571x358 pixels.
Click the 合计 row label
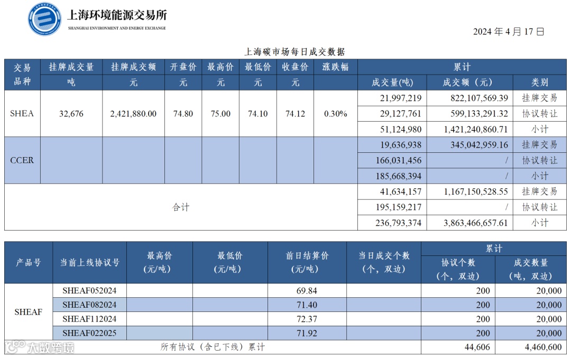(x=181, y=207)
